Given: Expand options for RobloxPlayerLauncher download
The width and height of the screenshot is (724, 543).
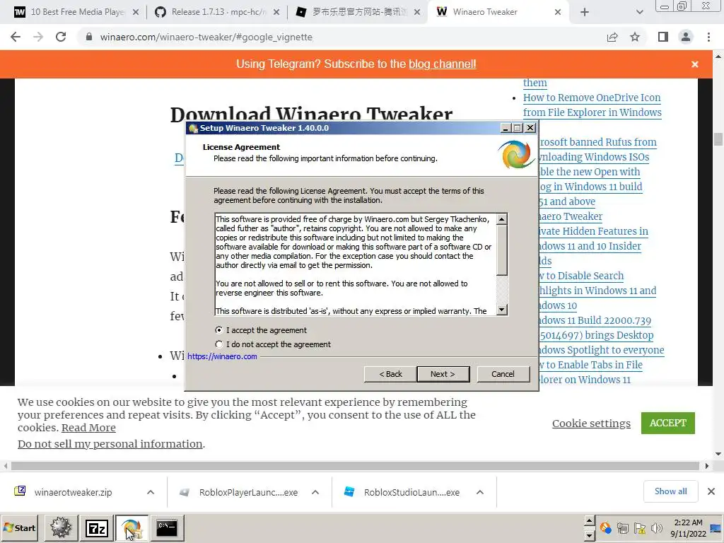Looking at the screenshot, I should (315, 492).
